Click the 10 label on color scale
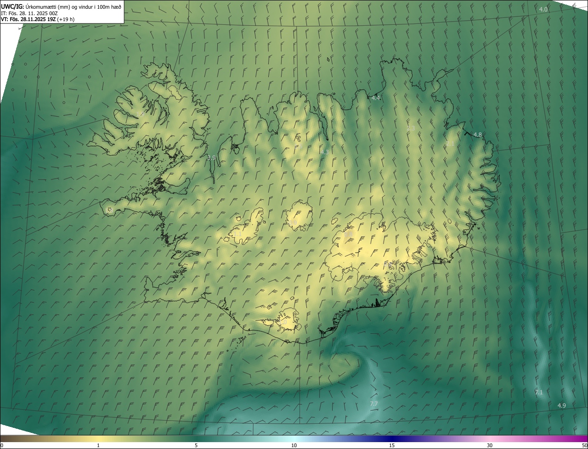Viewport: 588px width, 449px height. coord(294,445)
